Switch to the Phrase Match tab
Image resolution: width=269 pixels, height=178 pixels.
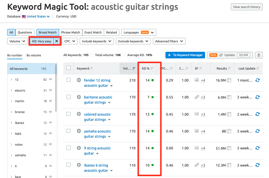71,32
